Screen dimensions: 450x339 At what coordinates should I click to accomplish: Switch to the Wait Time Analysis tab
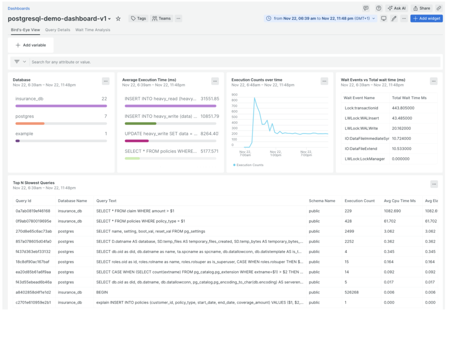pyautogui.click(x=93, y=30)
